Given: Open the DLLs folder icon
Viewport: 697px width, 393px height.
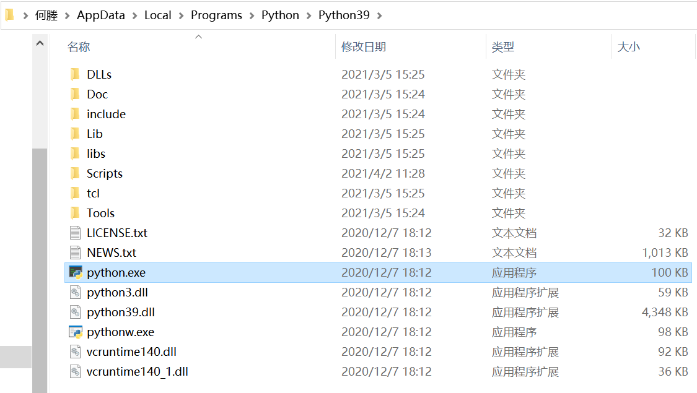Looking at the screenshot, I should [x=75, y=74].
